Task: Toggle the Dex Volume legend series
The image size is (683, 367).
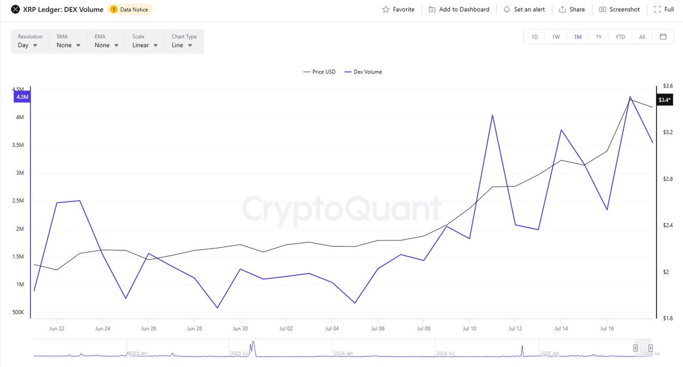Action: tap(363, 72)
